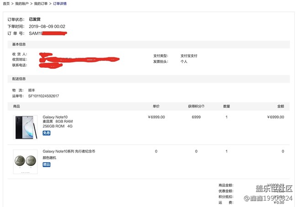Screen dimensions: 297x207
Task: Click the 数量 column header
Action: tap(226, 106)
